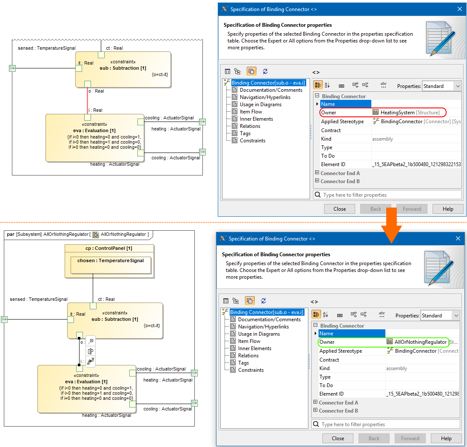The width and height of the screenshot is (467, 447).
Task: Expand Connector End B in lower dialog
Action: (x=316, y=410)
